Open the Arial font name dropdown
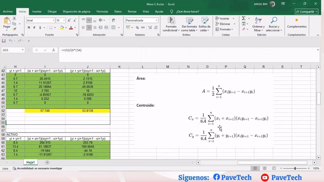This screenshot has height=182, width=324. pyautogui.click(x=53, y=20)
